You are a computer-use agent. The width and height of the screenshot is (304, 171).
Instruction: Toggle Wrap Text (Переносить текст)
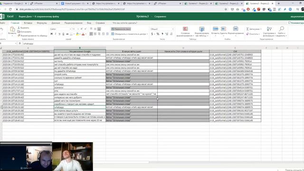[121, 29]
